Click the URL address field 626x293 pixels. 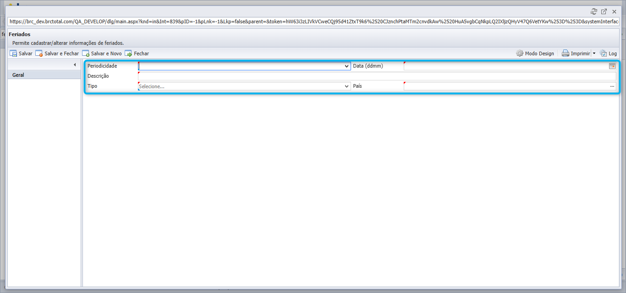[x=313, y=21]
